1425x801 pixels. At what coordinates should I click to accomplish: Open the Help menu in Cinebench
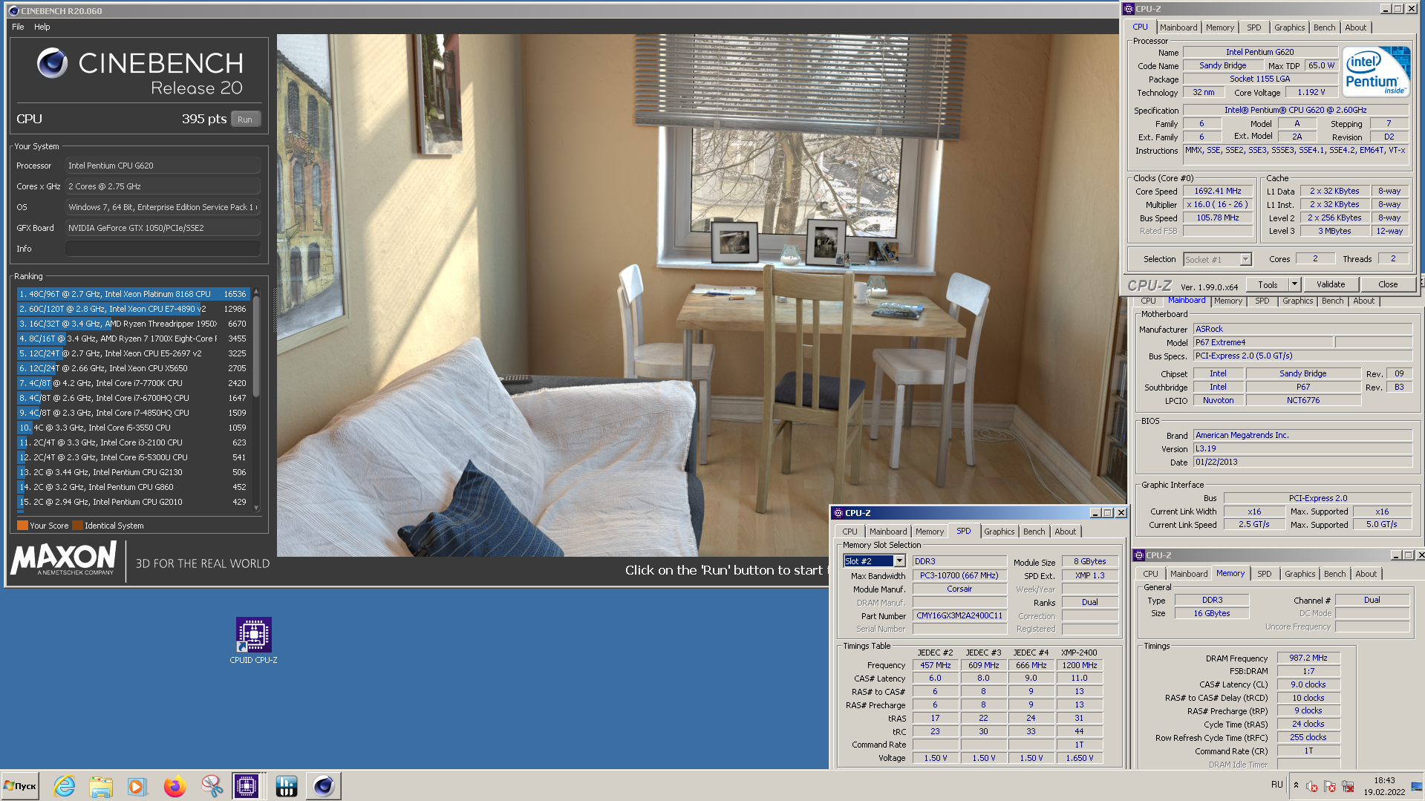coord(42,27)
